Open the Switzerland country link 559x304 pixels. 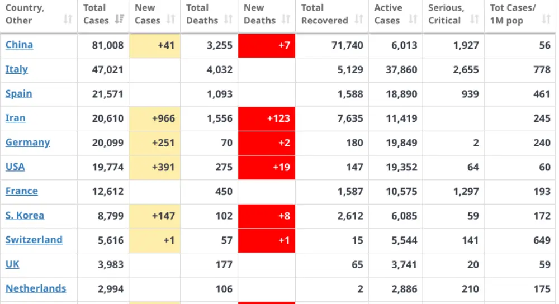click(x=34, y=240)
